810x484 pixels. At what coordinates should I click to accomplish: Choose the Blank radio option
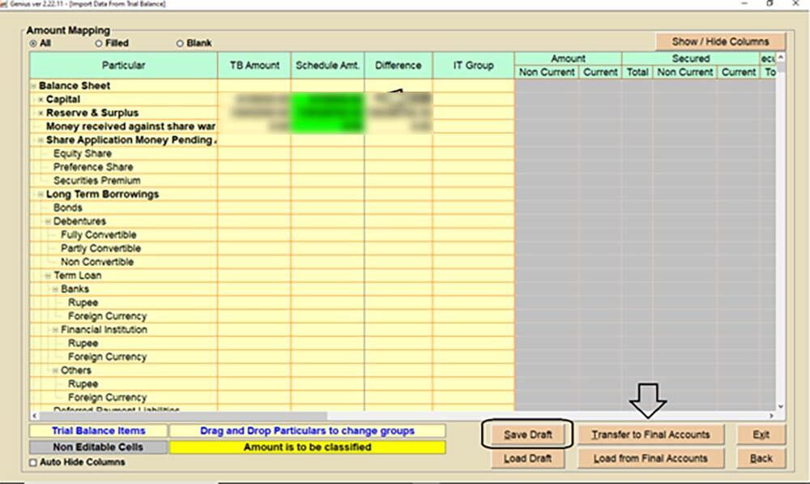tap(180, 44)
